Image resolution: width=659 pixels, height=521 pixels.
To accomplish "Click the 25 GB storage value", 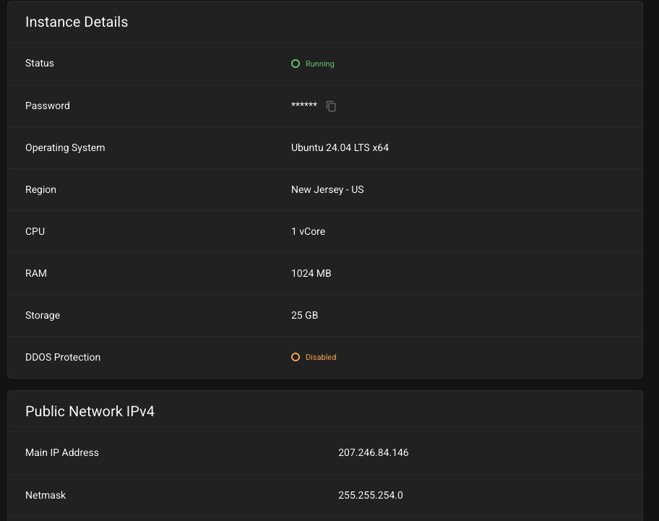I will [304, 315].
